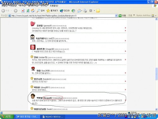Select the Internet Explorer taskbar item
This screenshot has height=119, width=158.
tap(53, 117)
